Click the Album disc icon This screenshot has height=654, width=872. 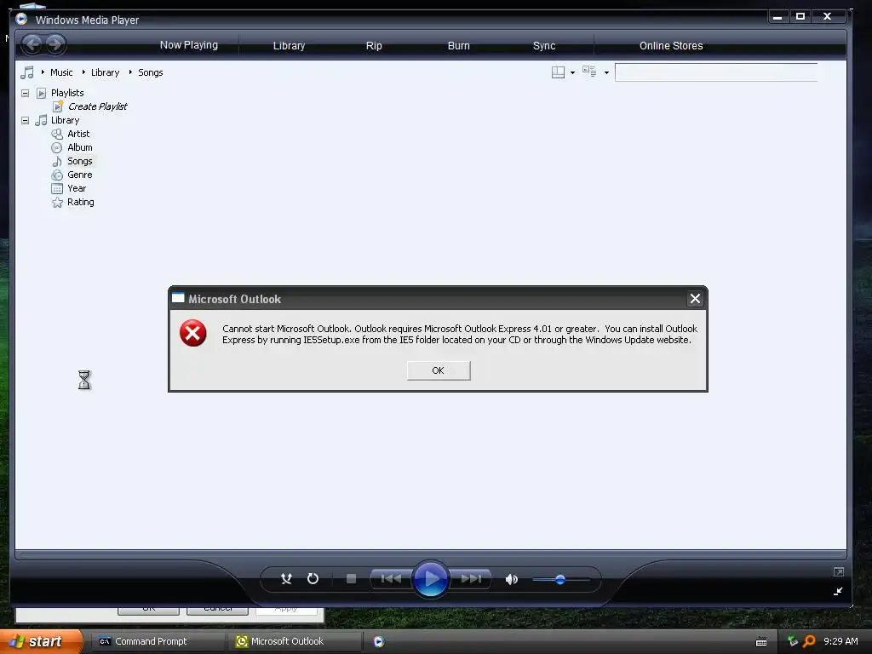[x=57, y=147]
